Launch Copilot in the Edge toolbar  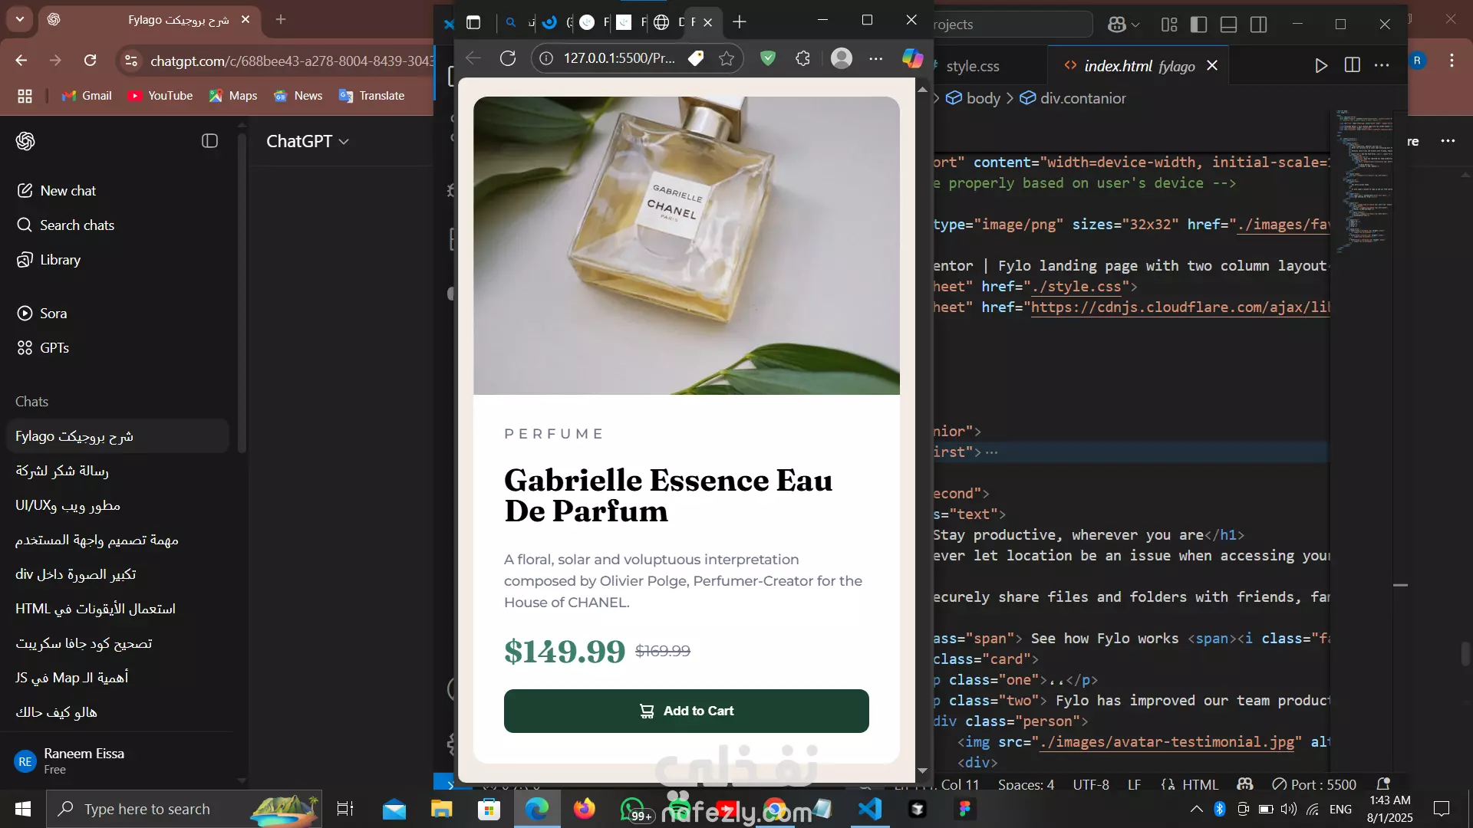[x=912, y=58]
